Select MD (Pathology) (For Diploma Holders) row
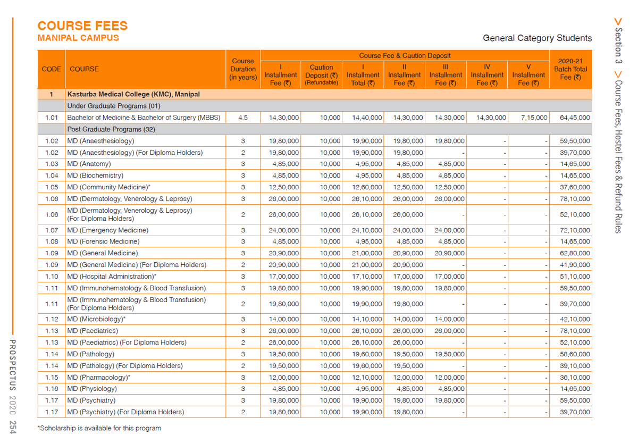The image size is (638, 443). (315, 366)
